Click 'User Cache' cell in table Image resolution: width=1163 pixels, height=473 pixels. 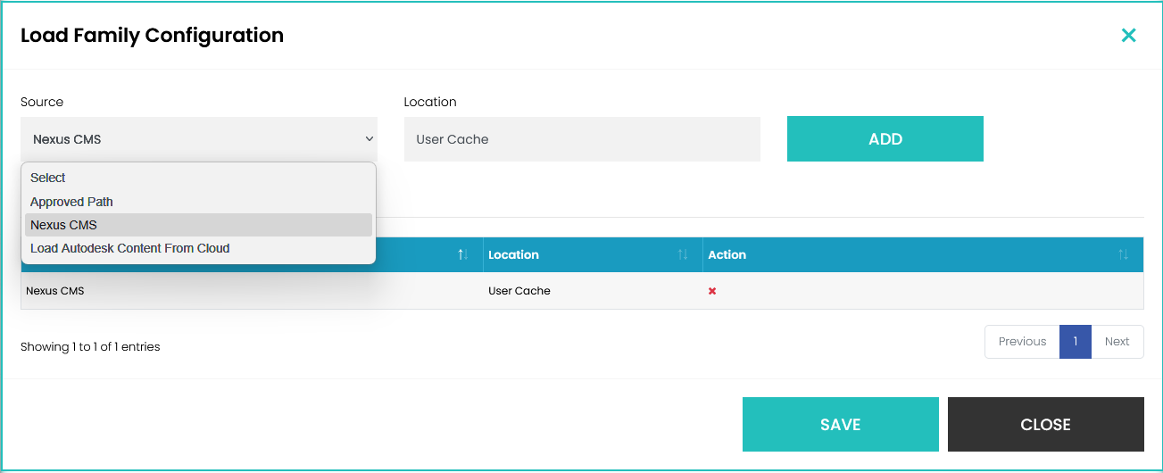click(x=519, y=291)
